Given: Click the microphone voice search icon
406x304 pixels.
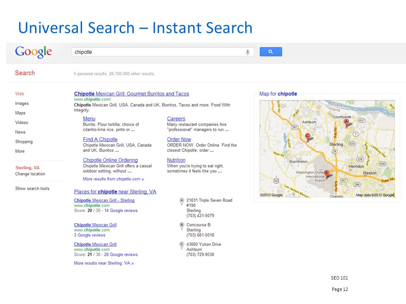Looking at the screenshot, I should tap(247, 52).
